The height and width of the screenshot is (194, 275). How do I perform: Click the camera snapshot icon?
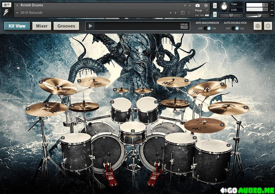click(x=197, y=5)
